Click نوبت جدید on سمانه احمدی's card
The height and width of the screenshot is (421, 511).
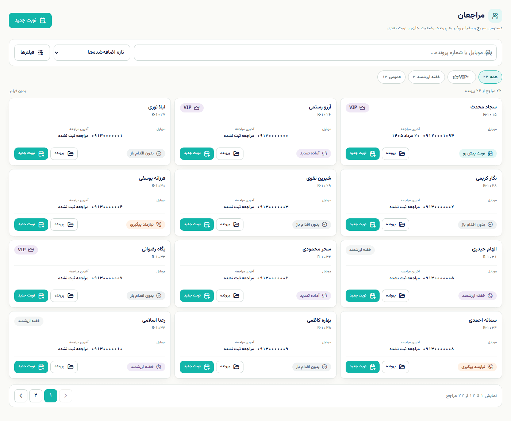coord(362,367)
